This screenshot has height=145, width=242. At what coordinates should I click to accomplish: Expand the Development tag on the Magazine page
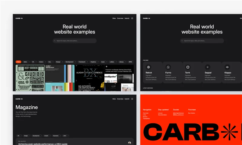point(36,136)
